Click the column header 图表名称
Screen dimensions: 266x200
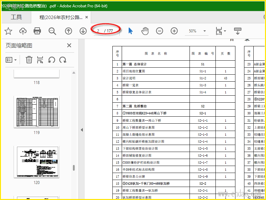156,54
